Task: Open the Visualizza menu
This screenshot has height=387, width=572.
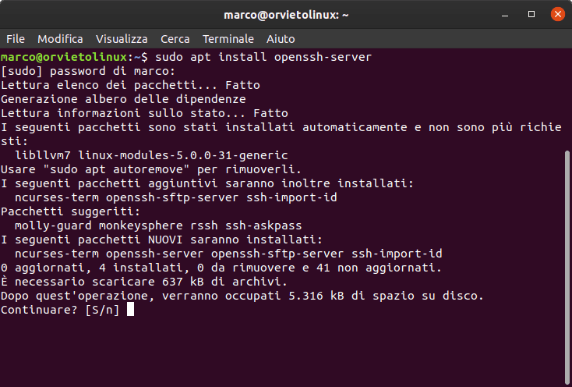Action: (122, 39)
